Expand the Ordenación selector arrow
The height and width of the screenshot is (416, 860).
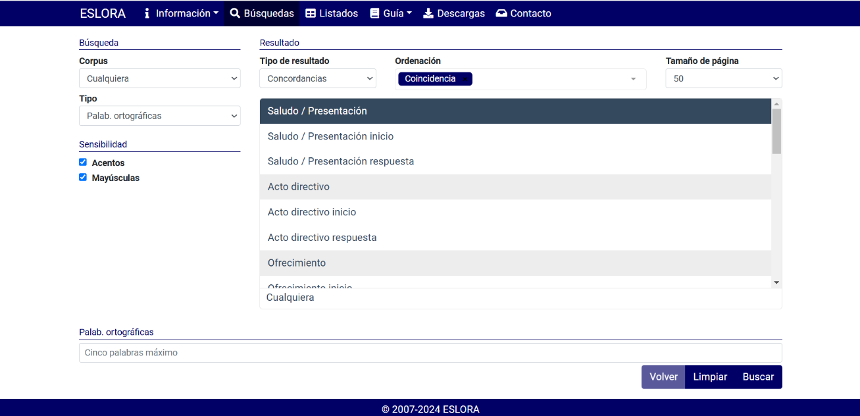pos(633,79)
